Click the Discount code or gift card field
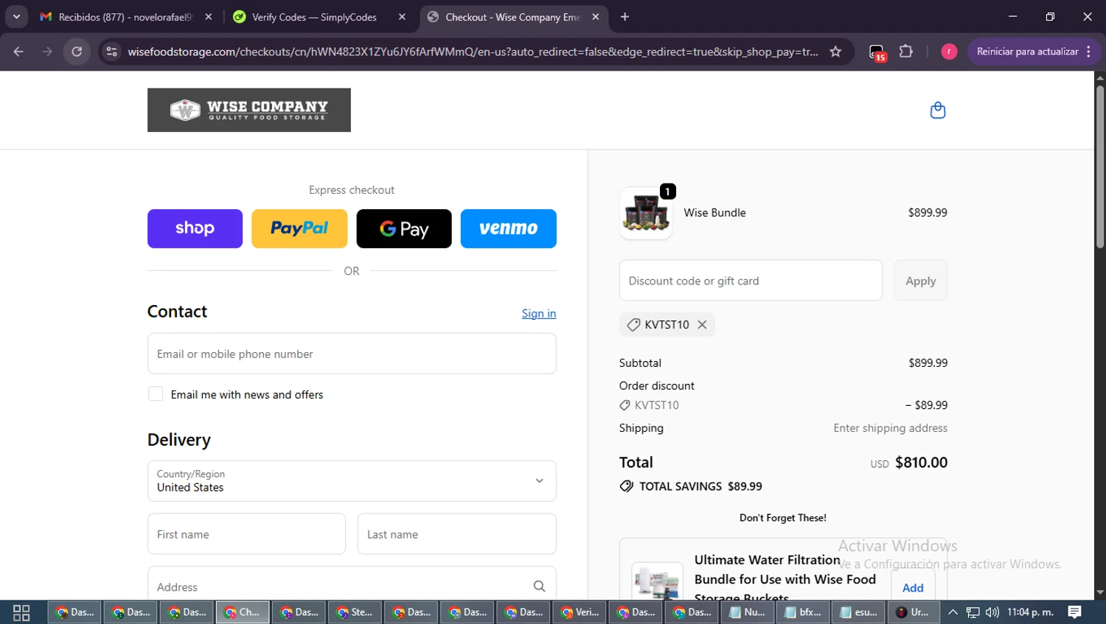The height and width of the screenshot is (624, 1106). [x=751, y=281]
